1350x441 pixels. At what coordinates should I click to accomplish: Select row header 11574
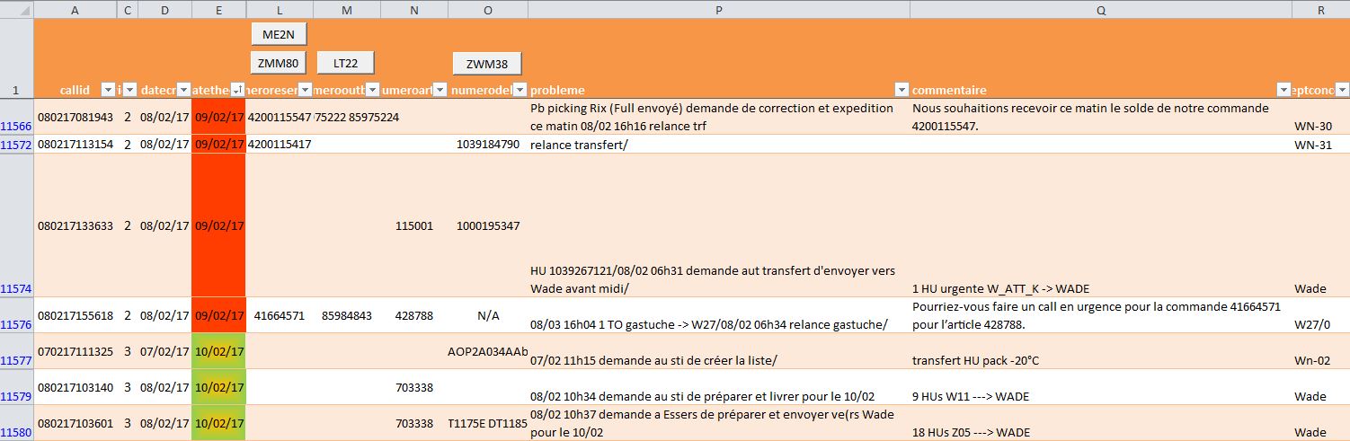pos(17,225)
